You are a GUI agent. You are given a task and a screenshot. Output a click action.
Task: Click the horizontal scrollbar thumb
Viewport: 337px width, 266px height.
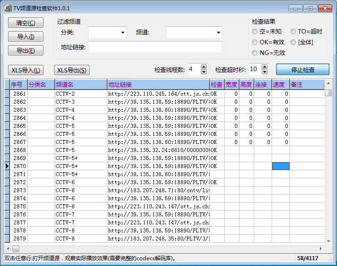(x=16, y=249)
